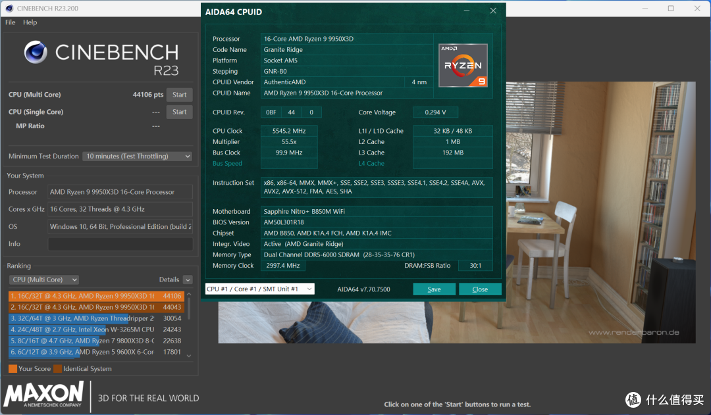Screen dimensions: 711x415
Task: Start the CPU Multi Core test
Action: point(180,95)
